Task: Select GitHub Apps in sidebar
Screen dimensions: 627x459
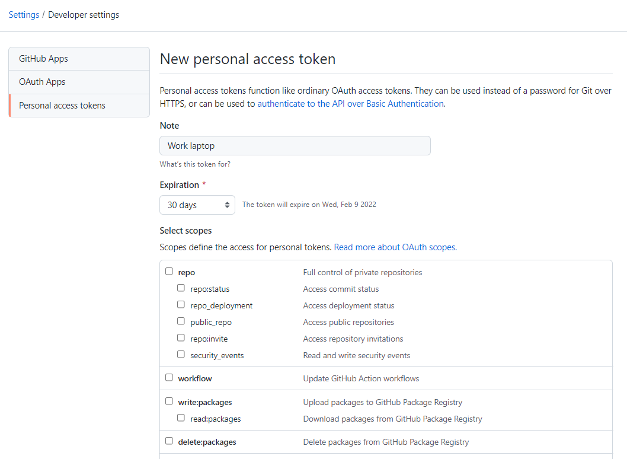Action: click(x=79, y=59)
